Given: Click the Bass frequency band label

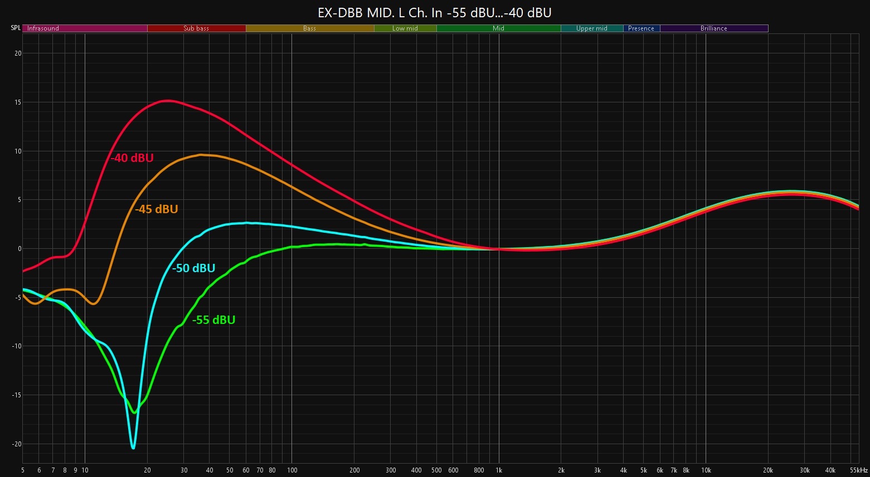Looking at the screenshot, I should 310,28.
